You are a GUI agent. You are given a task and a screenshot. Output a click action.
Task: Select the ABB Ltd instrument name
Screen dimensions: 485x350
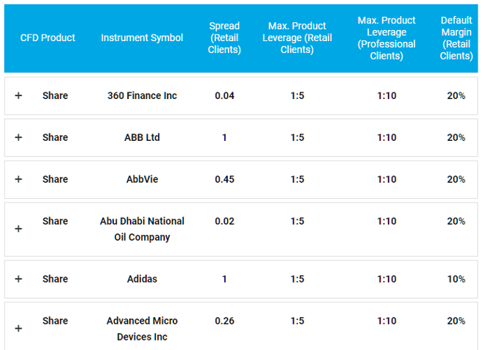(142, 137)
